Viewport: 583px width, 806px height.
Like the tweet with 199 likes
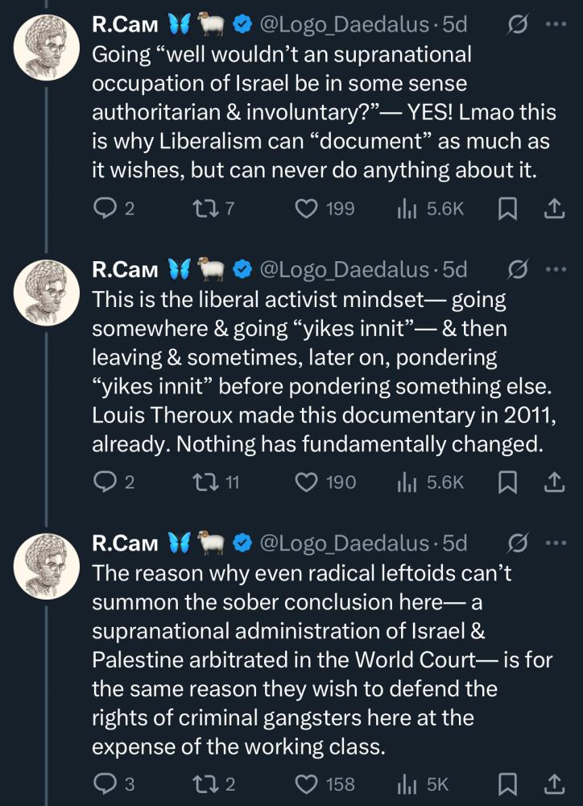tap(307, 209)
